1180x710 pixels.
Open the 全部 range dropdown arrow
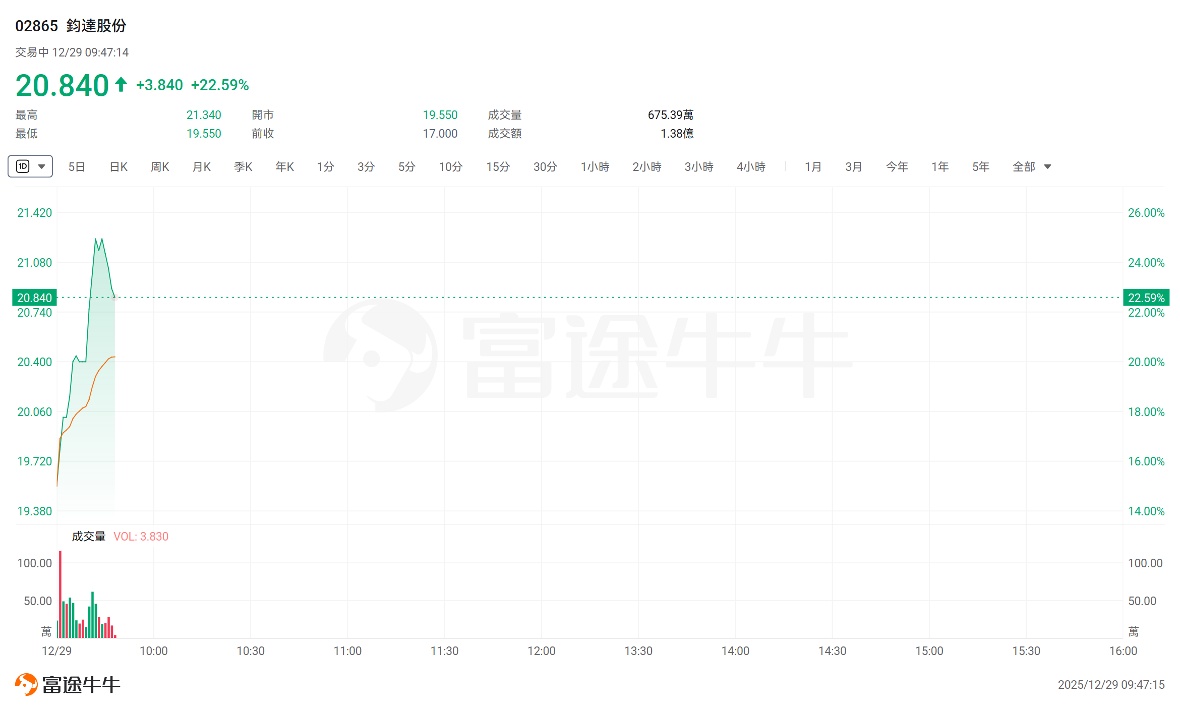pos(1047,166)
